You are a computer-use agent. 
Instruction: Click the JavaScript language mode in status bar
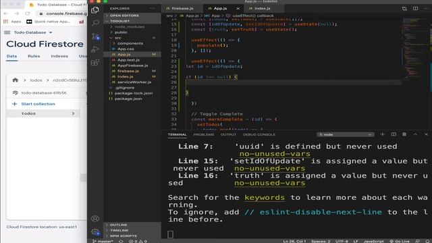tap(373, 241)
